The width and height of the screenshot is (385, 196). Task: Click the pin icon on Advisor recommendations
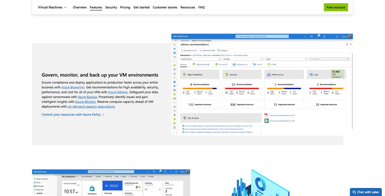347,44
